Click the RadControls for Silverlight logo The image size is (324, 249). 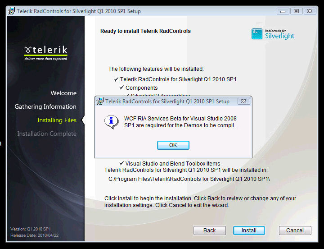coord(273,34)
